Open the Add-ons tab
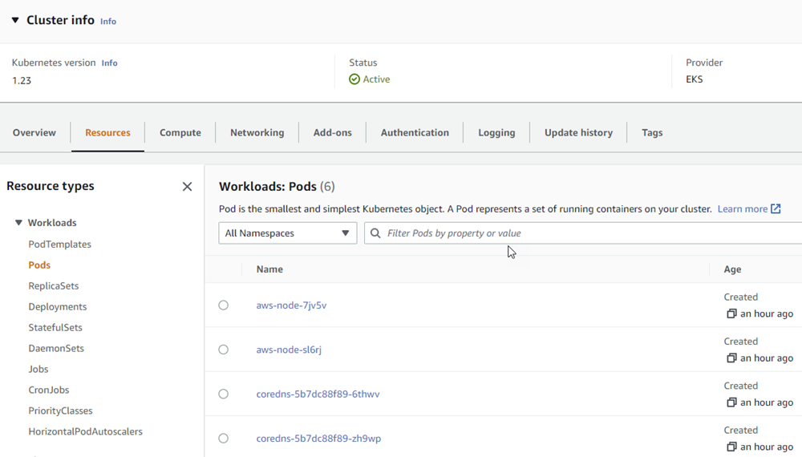802x457 pixels. (333, 132)
